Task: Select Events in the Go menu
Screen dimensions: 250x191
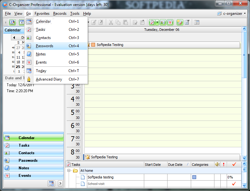Action: click(56, 62)
